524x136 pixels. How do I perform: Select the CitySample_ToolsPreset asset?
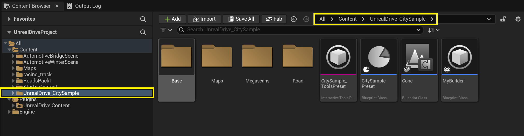coord(338,70)
